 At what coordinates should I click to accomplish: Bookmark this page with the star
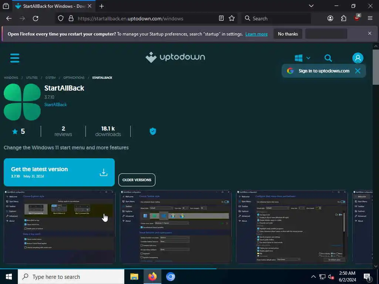tap(232, 18)
